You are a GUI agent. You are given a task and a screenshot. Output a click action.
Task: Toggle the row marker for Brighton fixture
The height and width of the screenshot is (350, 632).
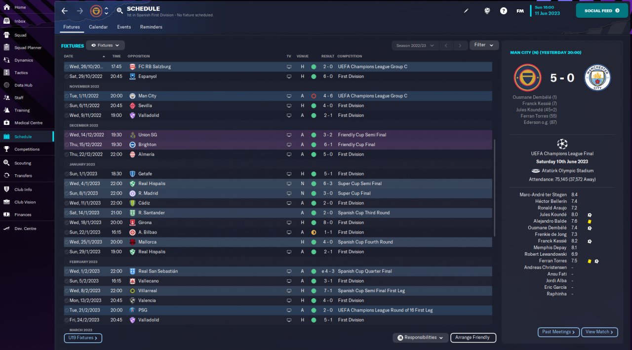67,145
